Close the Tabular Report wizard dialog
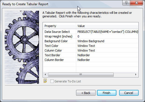The height and width of the screenshot is (102, 145). click(136, 3)
